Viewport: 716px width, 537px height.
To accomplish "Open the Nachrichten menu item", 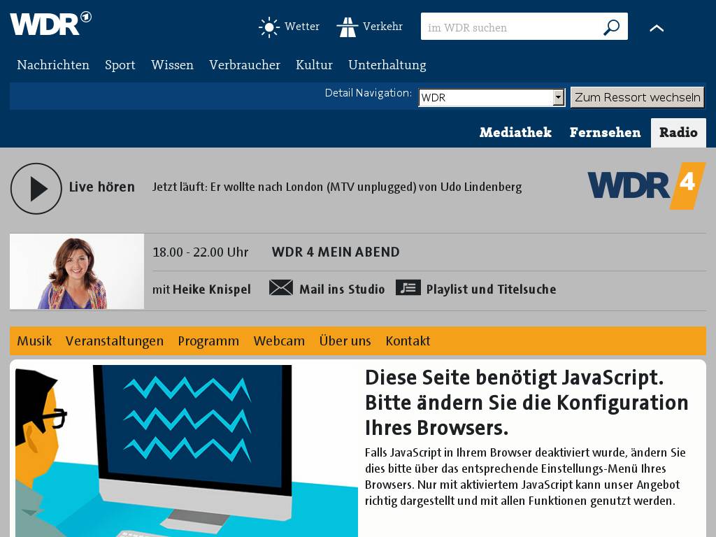I will (x=53, y=65).
